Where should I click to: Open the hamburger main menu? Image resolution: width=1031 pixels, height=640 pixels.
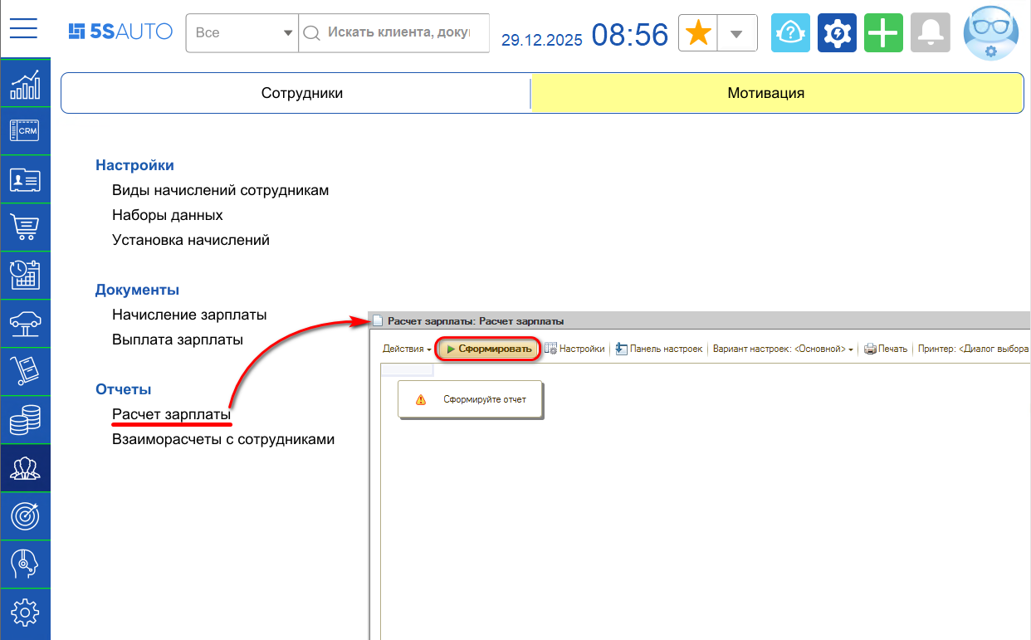24,29
